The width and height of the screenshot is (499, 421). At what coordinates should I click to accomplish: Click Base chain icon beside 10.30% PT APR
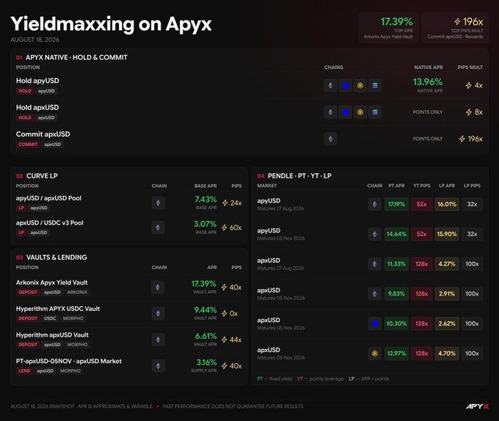[x=374, y=323]
